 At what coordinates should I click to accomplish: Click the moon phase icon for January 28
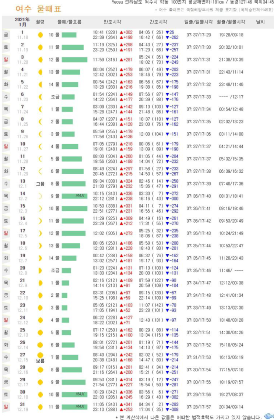40,370
